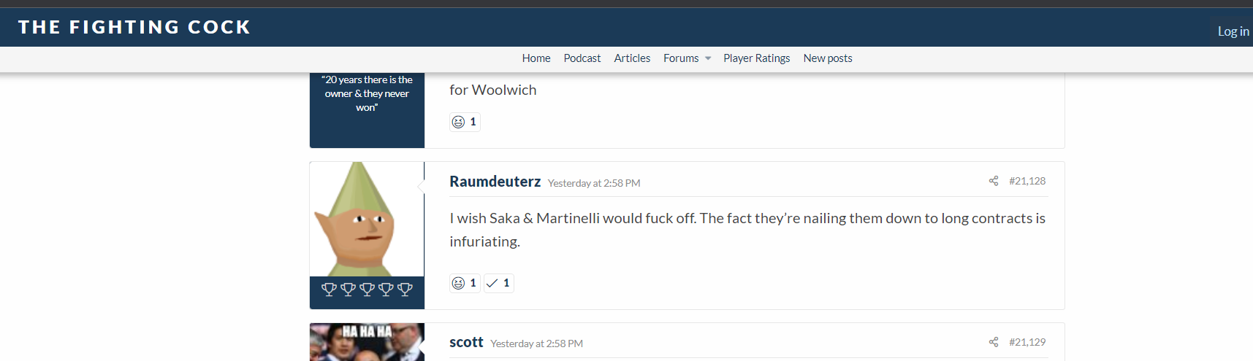The width and height of the screenshot is (1253, 361).
Task: View New posts
Action: [828, 58]
